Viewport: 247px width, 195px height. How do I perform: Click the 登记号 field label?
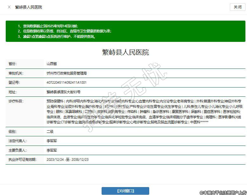point(14,82)
